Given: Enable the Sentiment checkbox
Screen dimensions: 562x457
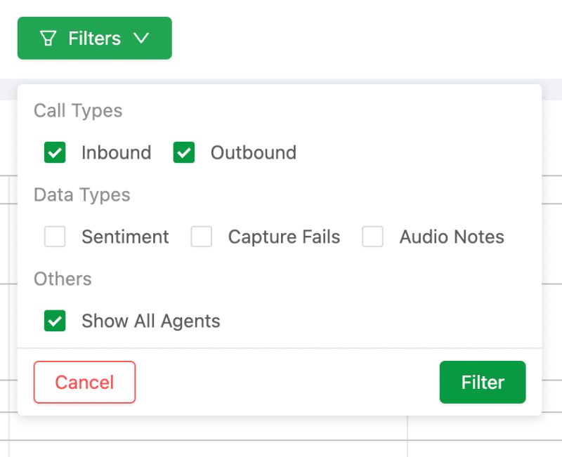Looking at the screenshot, I should pyautogui.click(x=55, y=237).
